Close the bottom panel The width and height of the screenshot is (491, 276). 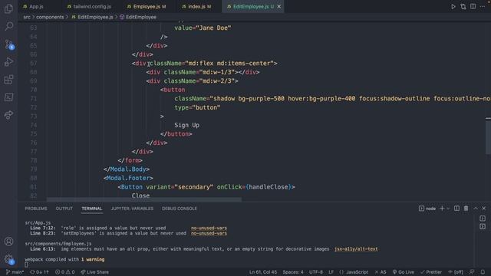click(484, 208)
